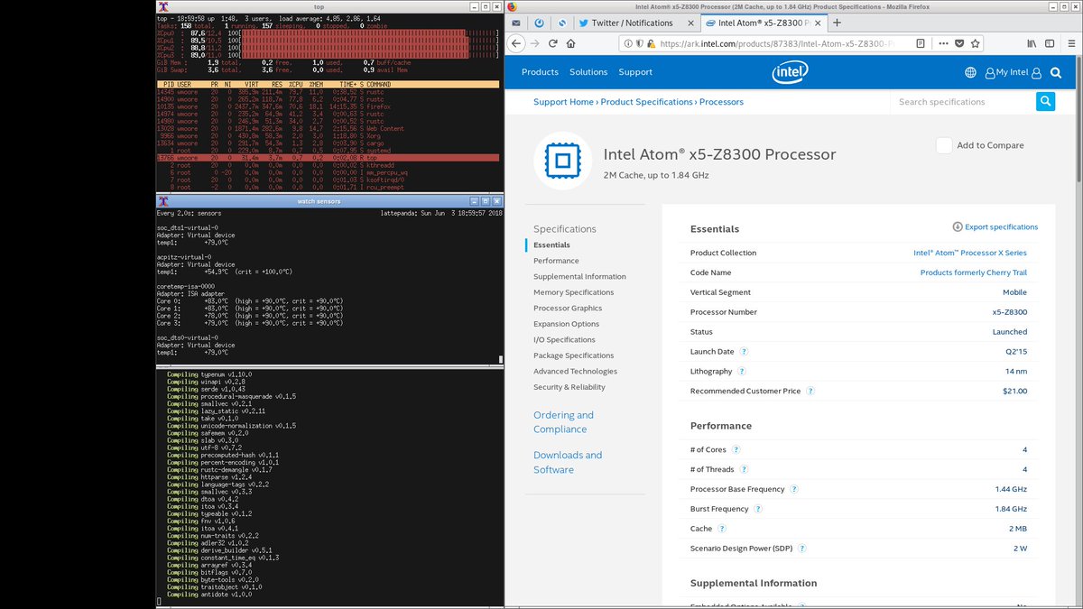Viewport: 1083px width, 609px height.
Task: Open the globe region selector
Action: [970, 72]
